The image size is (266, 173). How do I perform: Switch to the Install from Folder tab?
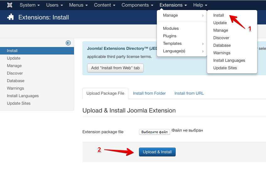pyautogui.click(x=149, y=93)
